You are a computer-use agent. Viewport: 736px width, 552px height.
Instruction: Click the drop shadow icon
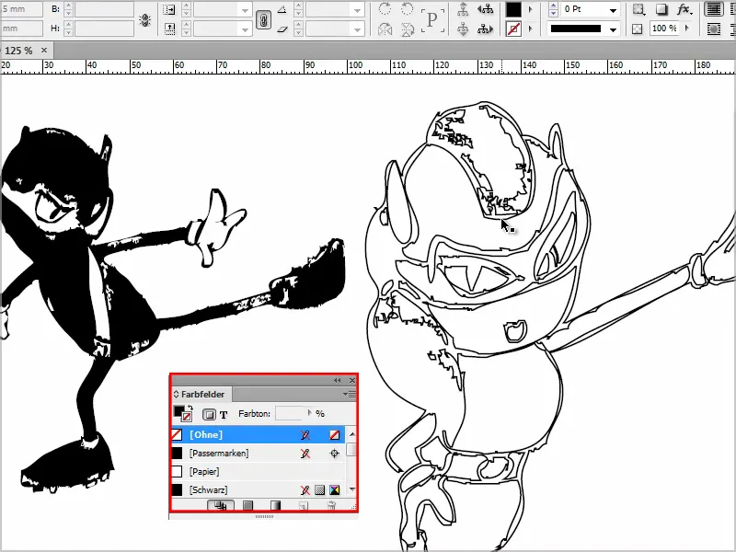coord(661,9)
